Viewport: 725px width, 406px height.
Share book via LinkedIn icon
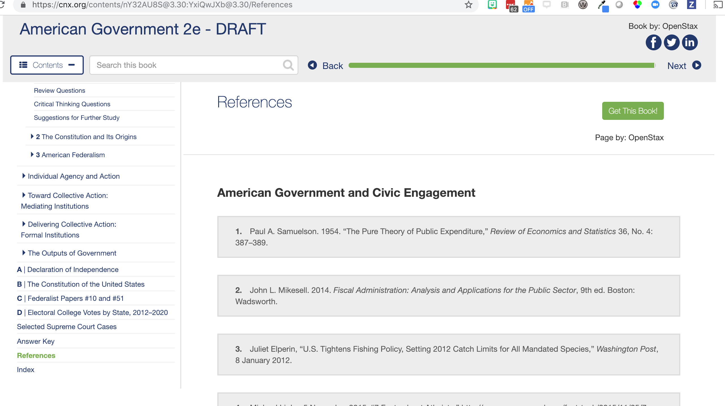click(690, 43)
